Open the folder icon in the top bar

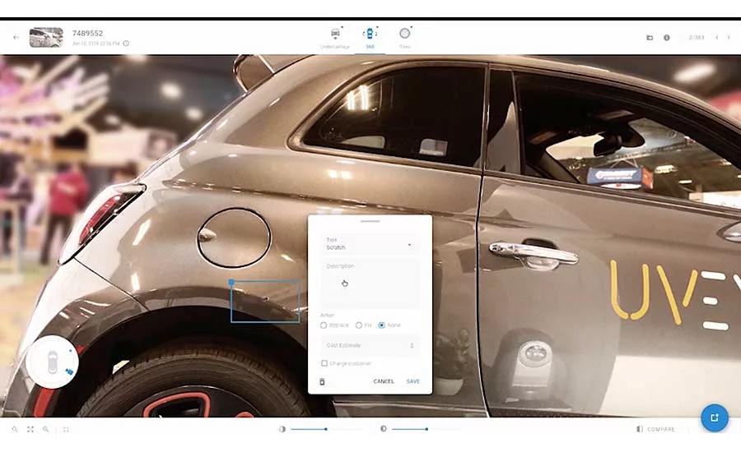pos(650,38)
